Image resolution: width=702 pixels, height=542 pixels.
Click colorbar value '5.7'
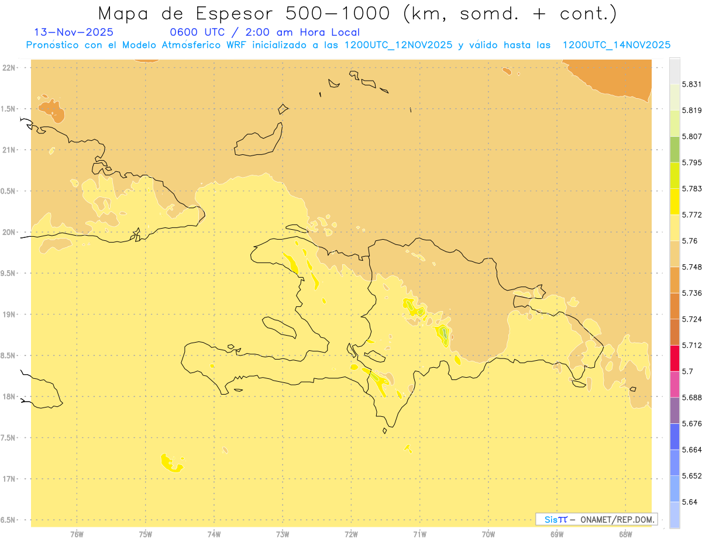click(x=687, y=371)
